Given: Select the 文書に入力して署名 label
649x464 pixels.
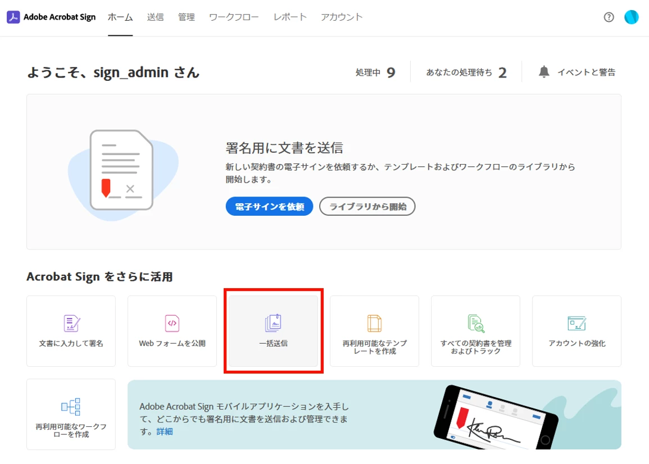Looking at the screenshot, I should pos(71,343).
